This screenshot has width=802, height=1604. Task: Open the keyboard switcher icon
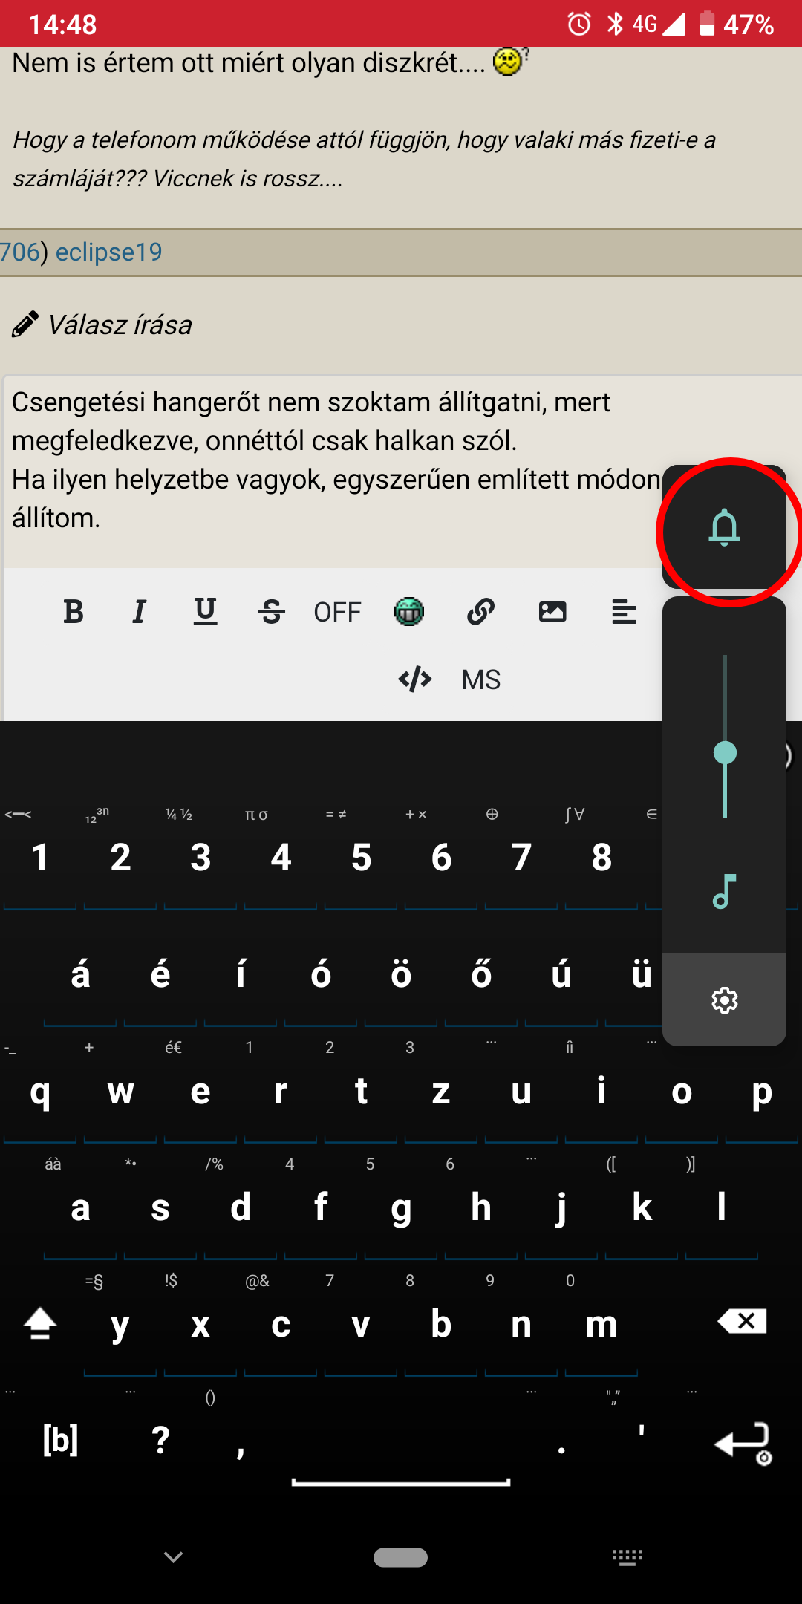coord(627,1557)
